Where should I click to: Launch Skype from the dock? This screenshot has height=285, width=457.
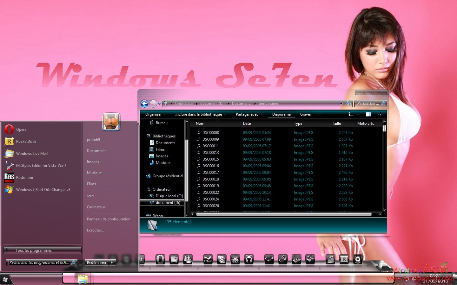tap(222, 259)
